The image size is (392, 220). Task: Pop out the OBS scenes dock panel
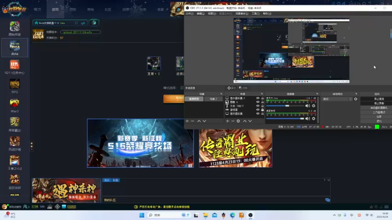point(221,94)
